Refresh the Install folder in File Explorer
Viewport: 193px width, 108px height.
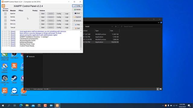116,26
